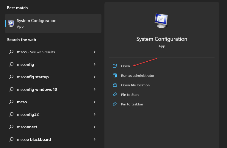Expand the msco web results chevron
The image size is (227, 148).
pos(94,52)
